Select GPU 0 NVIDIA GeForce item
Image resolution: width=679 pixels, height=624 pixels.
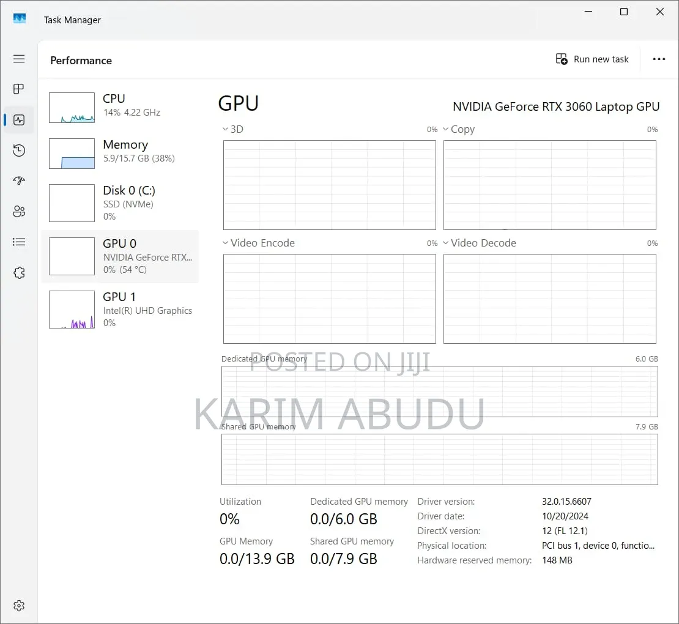(121, 256)
